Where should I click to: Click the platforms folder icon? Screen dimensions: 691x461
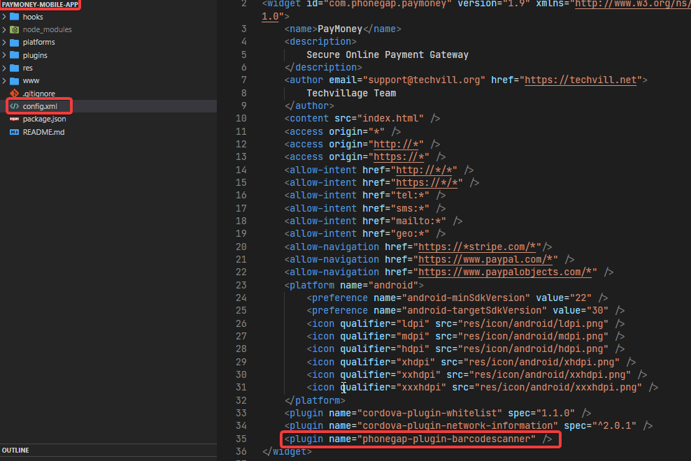[x=14, y=43]
